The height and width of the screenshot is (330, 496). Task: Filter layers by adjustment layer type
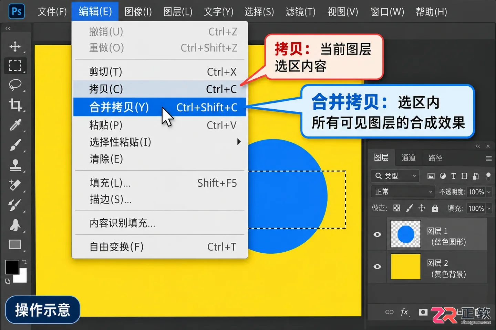point(443,176)
